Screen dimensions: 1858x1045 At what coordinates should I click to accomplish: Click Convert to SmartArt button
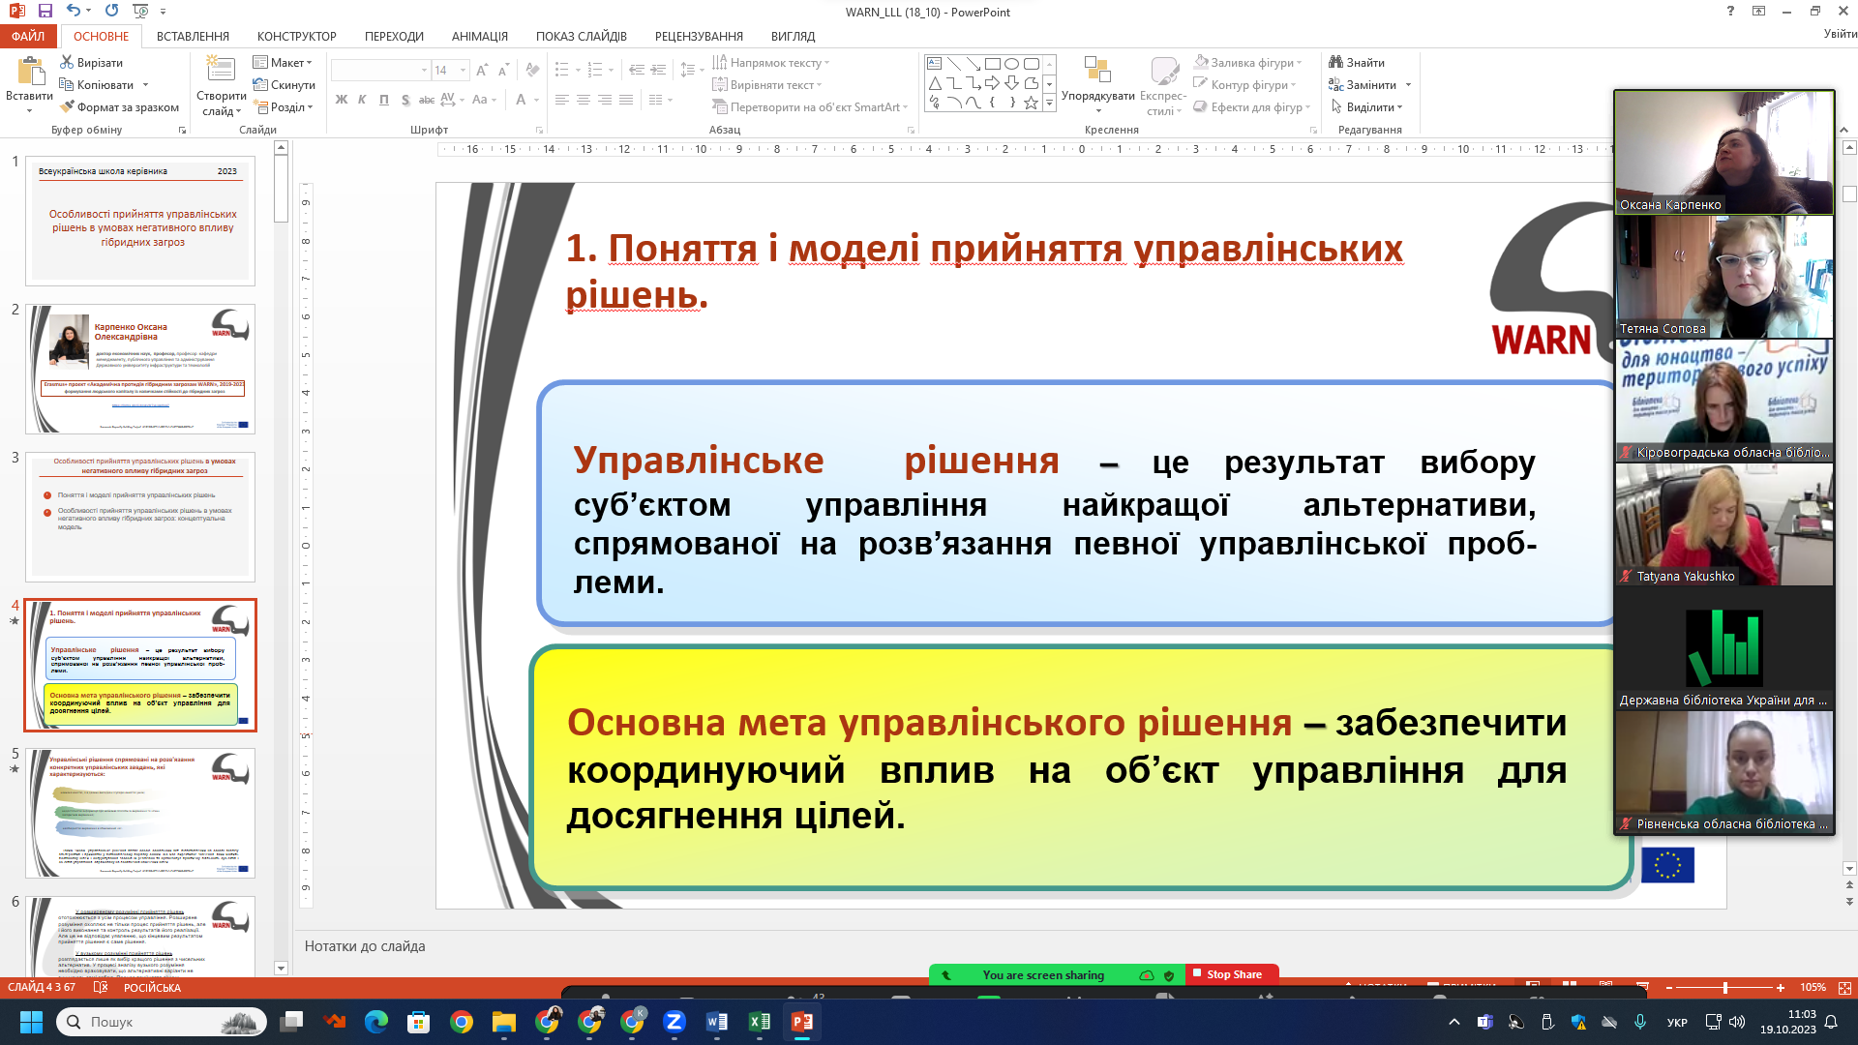[x=811, y=107]
